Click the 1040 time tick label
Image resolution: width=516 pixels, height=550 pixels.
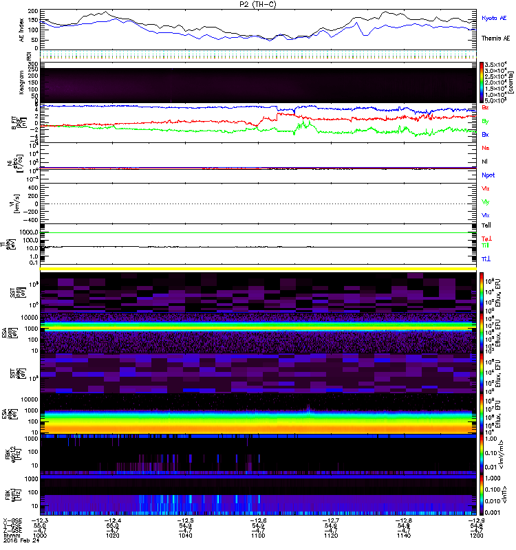tap(185, 536)
